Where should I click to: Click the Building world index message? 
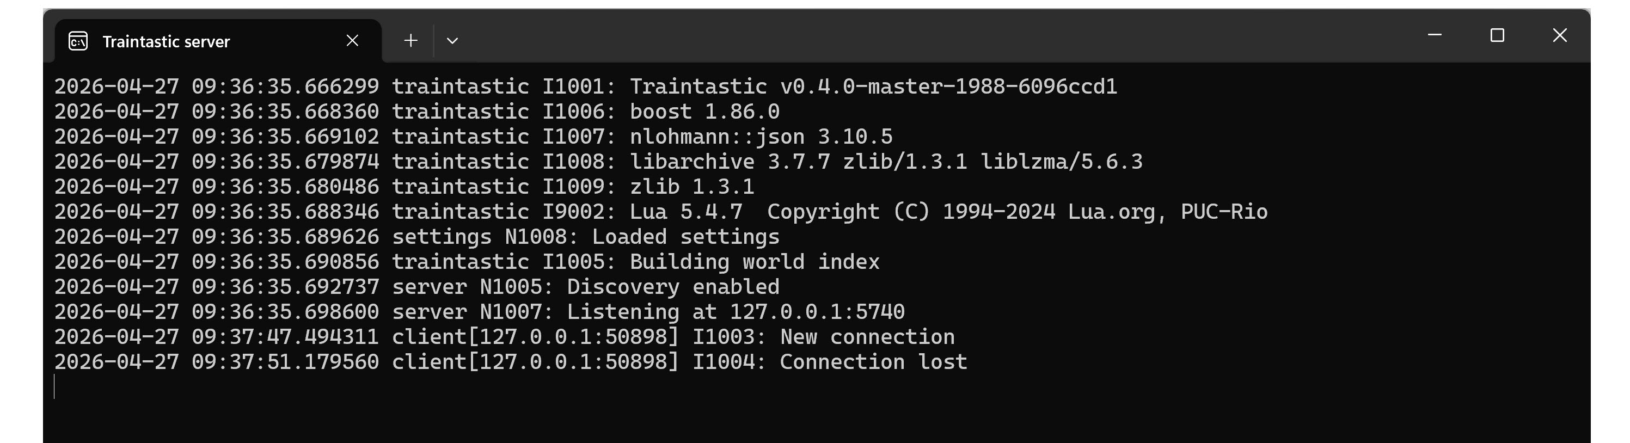pyautogui.click(x=755, y=262)
